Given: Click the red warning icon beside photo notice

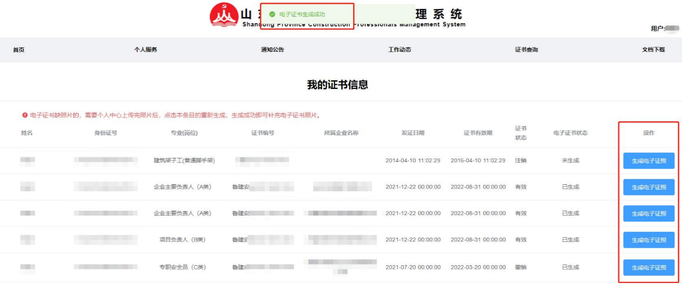Looking at the screenshot, I should (25, 115).
